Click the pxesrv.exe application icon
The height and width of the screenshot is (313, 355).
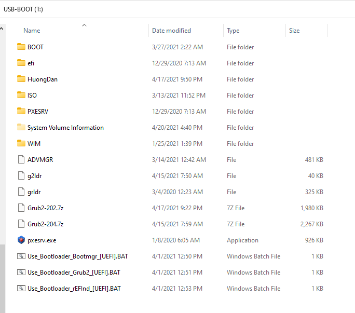pos(21,240)
